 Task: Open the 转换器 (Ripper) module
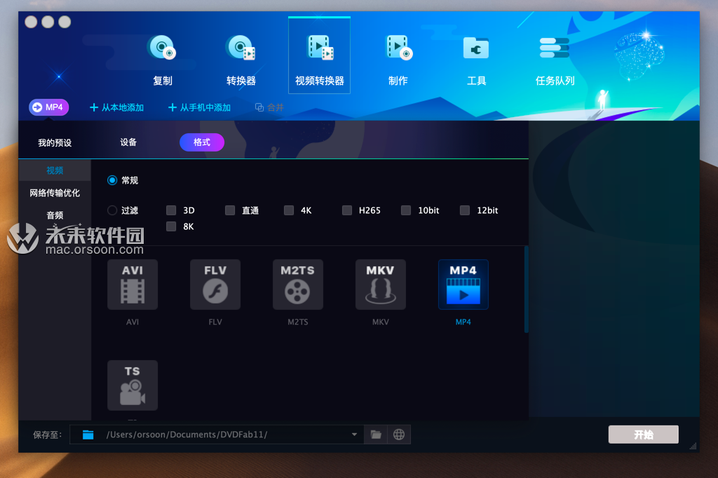click(x=241, y=60)
